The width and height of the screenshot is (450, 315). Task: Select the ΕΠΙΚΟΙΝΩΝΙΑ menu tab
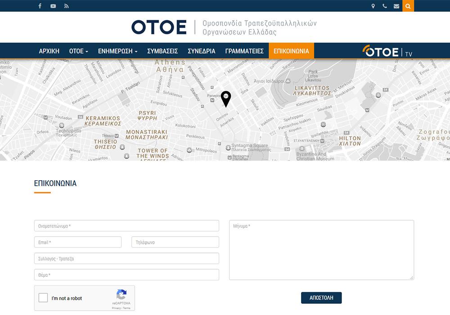291,51
